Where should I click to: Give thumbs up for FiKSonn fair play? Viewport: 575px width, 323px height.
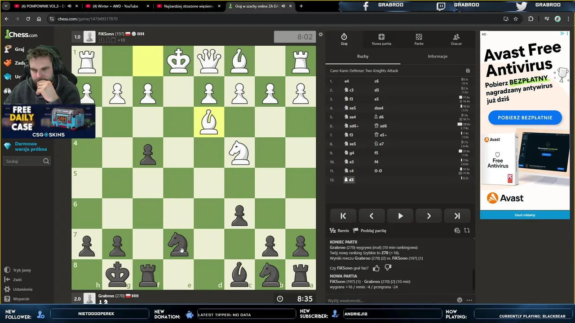[376, 268]
